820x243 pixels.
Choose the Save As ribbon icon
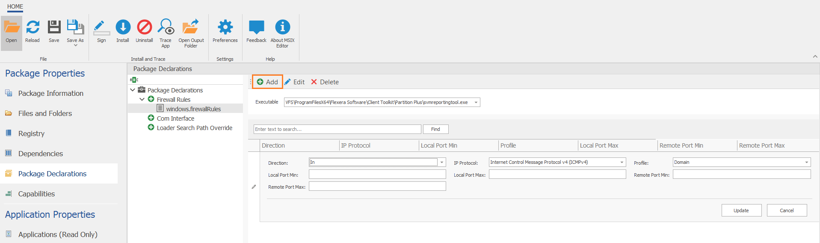click(75, 30)
